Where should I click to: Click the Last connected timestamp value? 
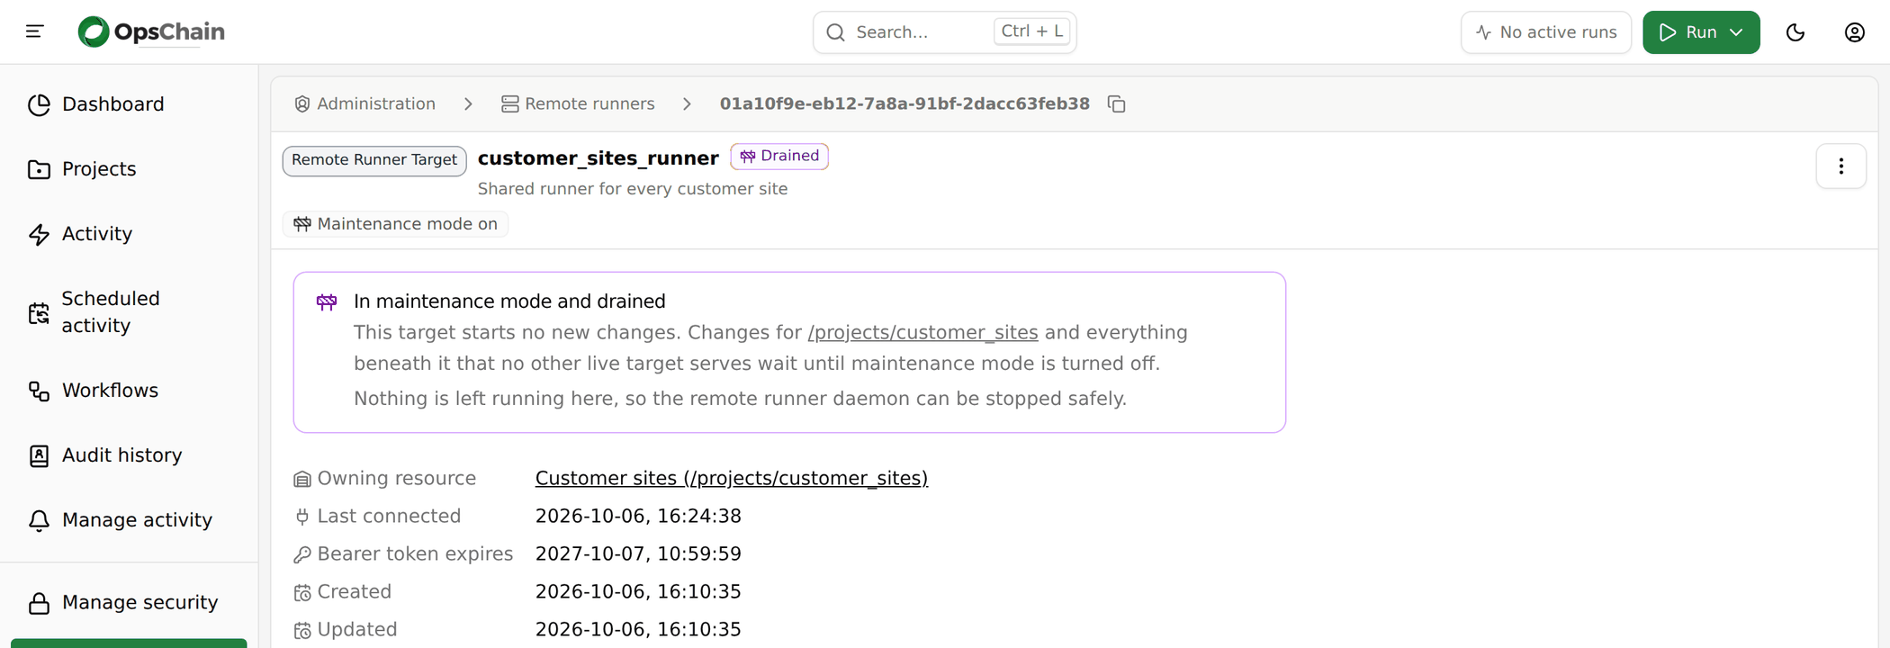(638, 517)
